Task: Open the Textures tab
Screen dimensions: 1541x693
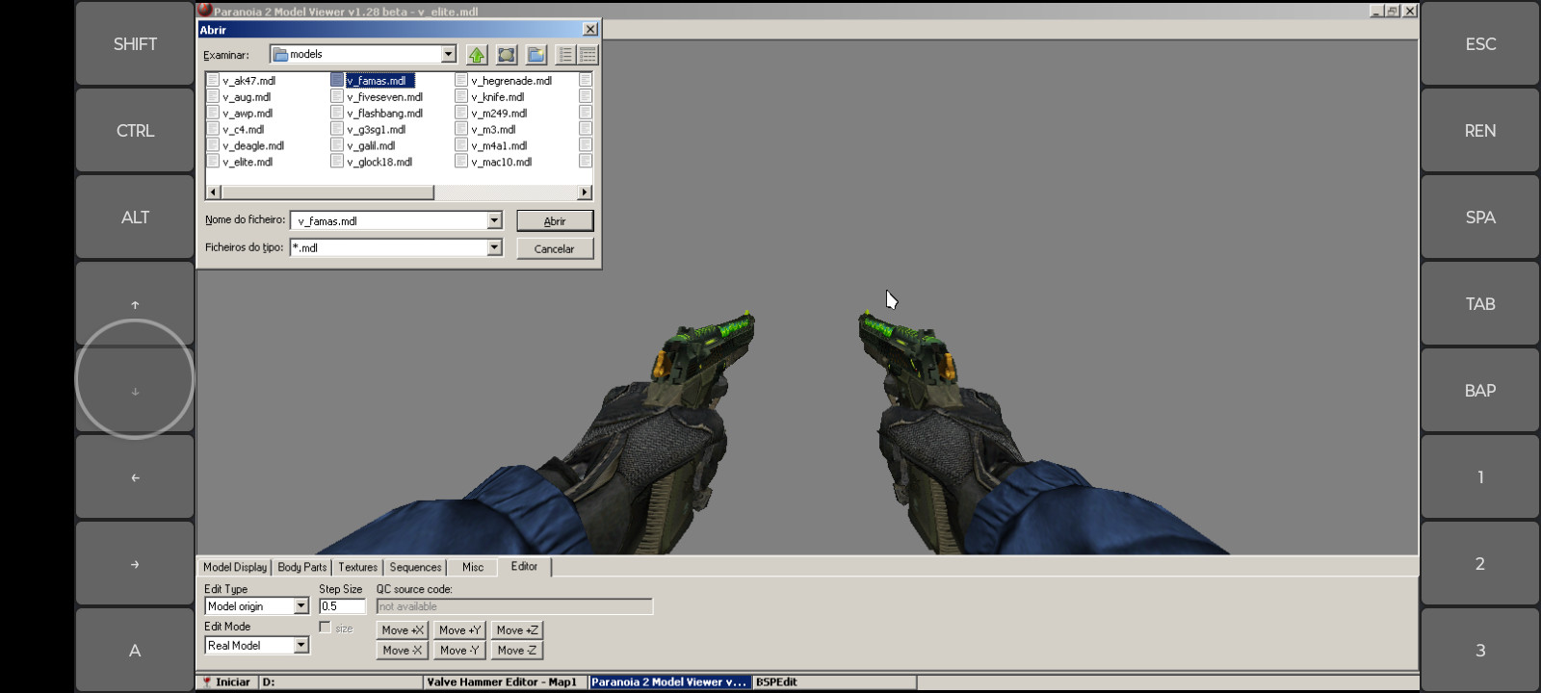Action: (357, 567)
